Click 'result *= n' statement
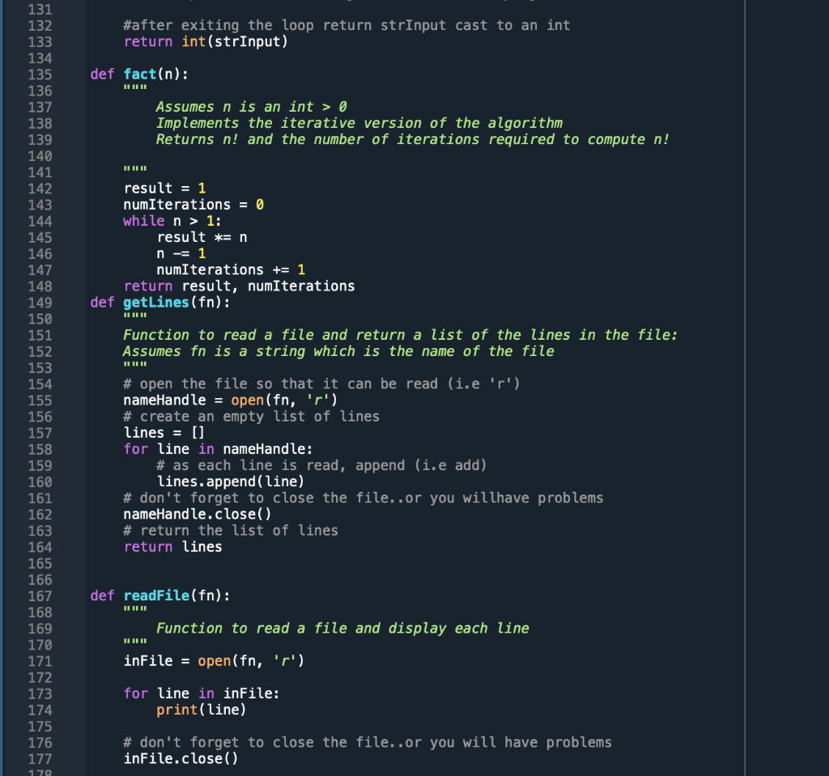The width and height of the screenshot is (829, 776). coord(202,237)
